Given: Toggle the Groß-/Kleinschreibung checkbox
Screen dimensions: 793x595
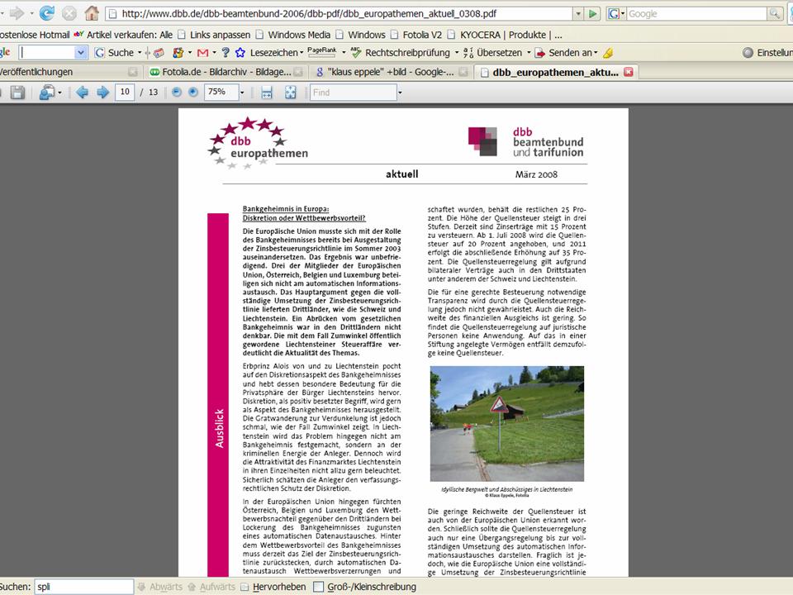Looking at the screenshot, I should (x=319, y=588).
